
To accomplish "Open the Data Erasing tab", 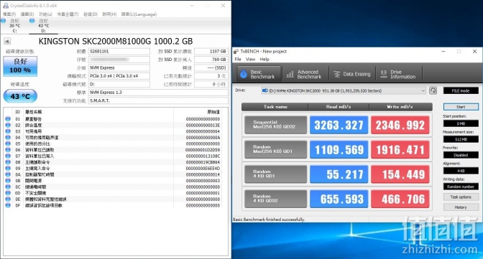I will click(352, 74).
